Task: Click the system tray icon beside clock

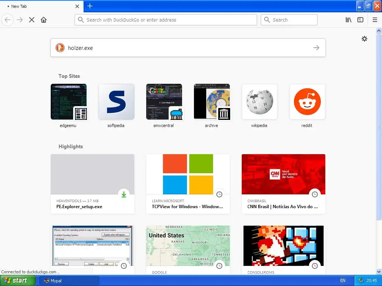Action: [361, 281]
